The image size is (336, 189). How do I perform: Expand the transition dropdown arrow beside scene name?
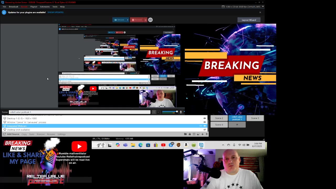pyautogui.click(x=158, y=112)
